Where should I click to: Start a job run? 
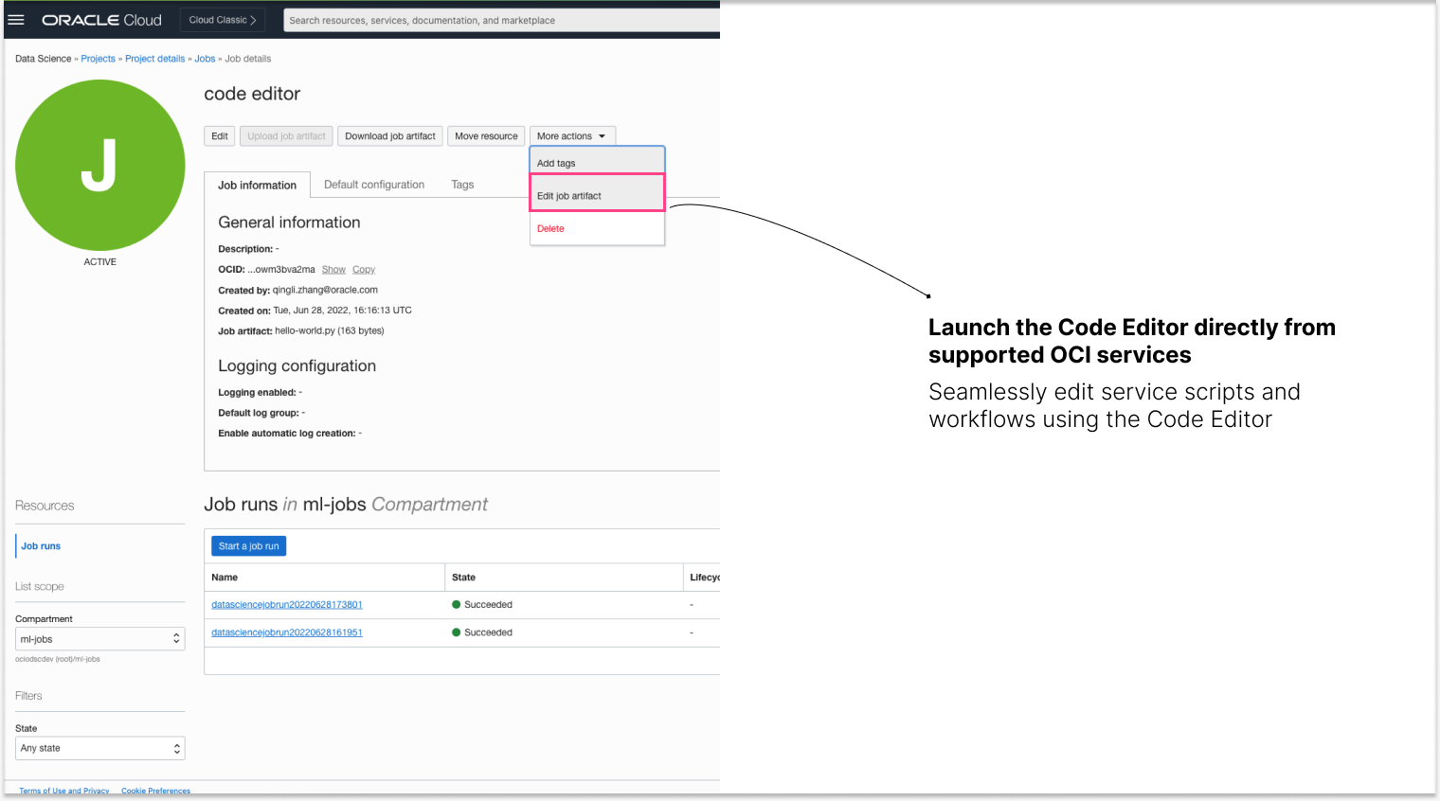248,545
